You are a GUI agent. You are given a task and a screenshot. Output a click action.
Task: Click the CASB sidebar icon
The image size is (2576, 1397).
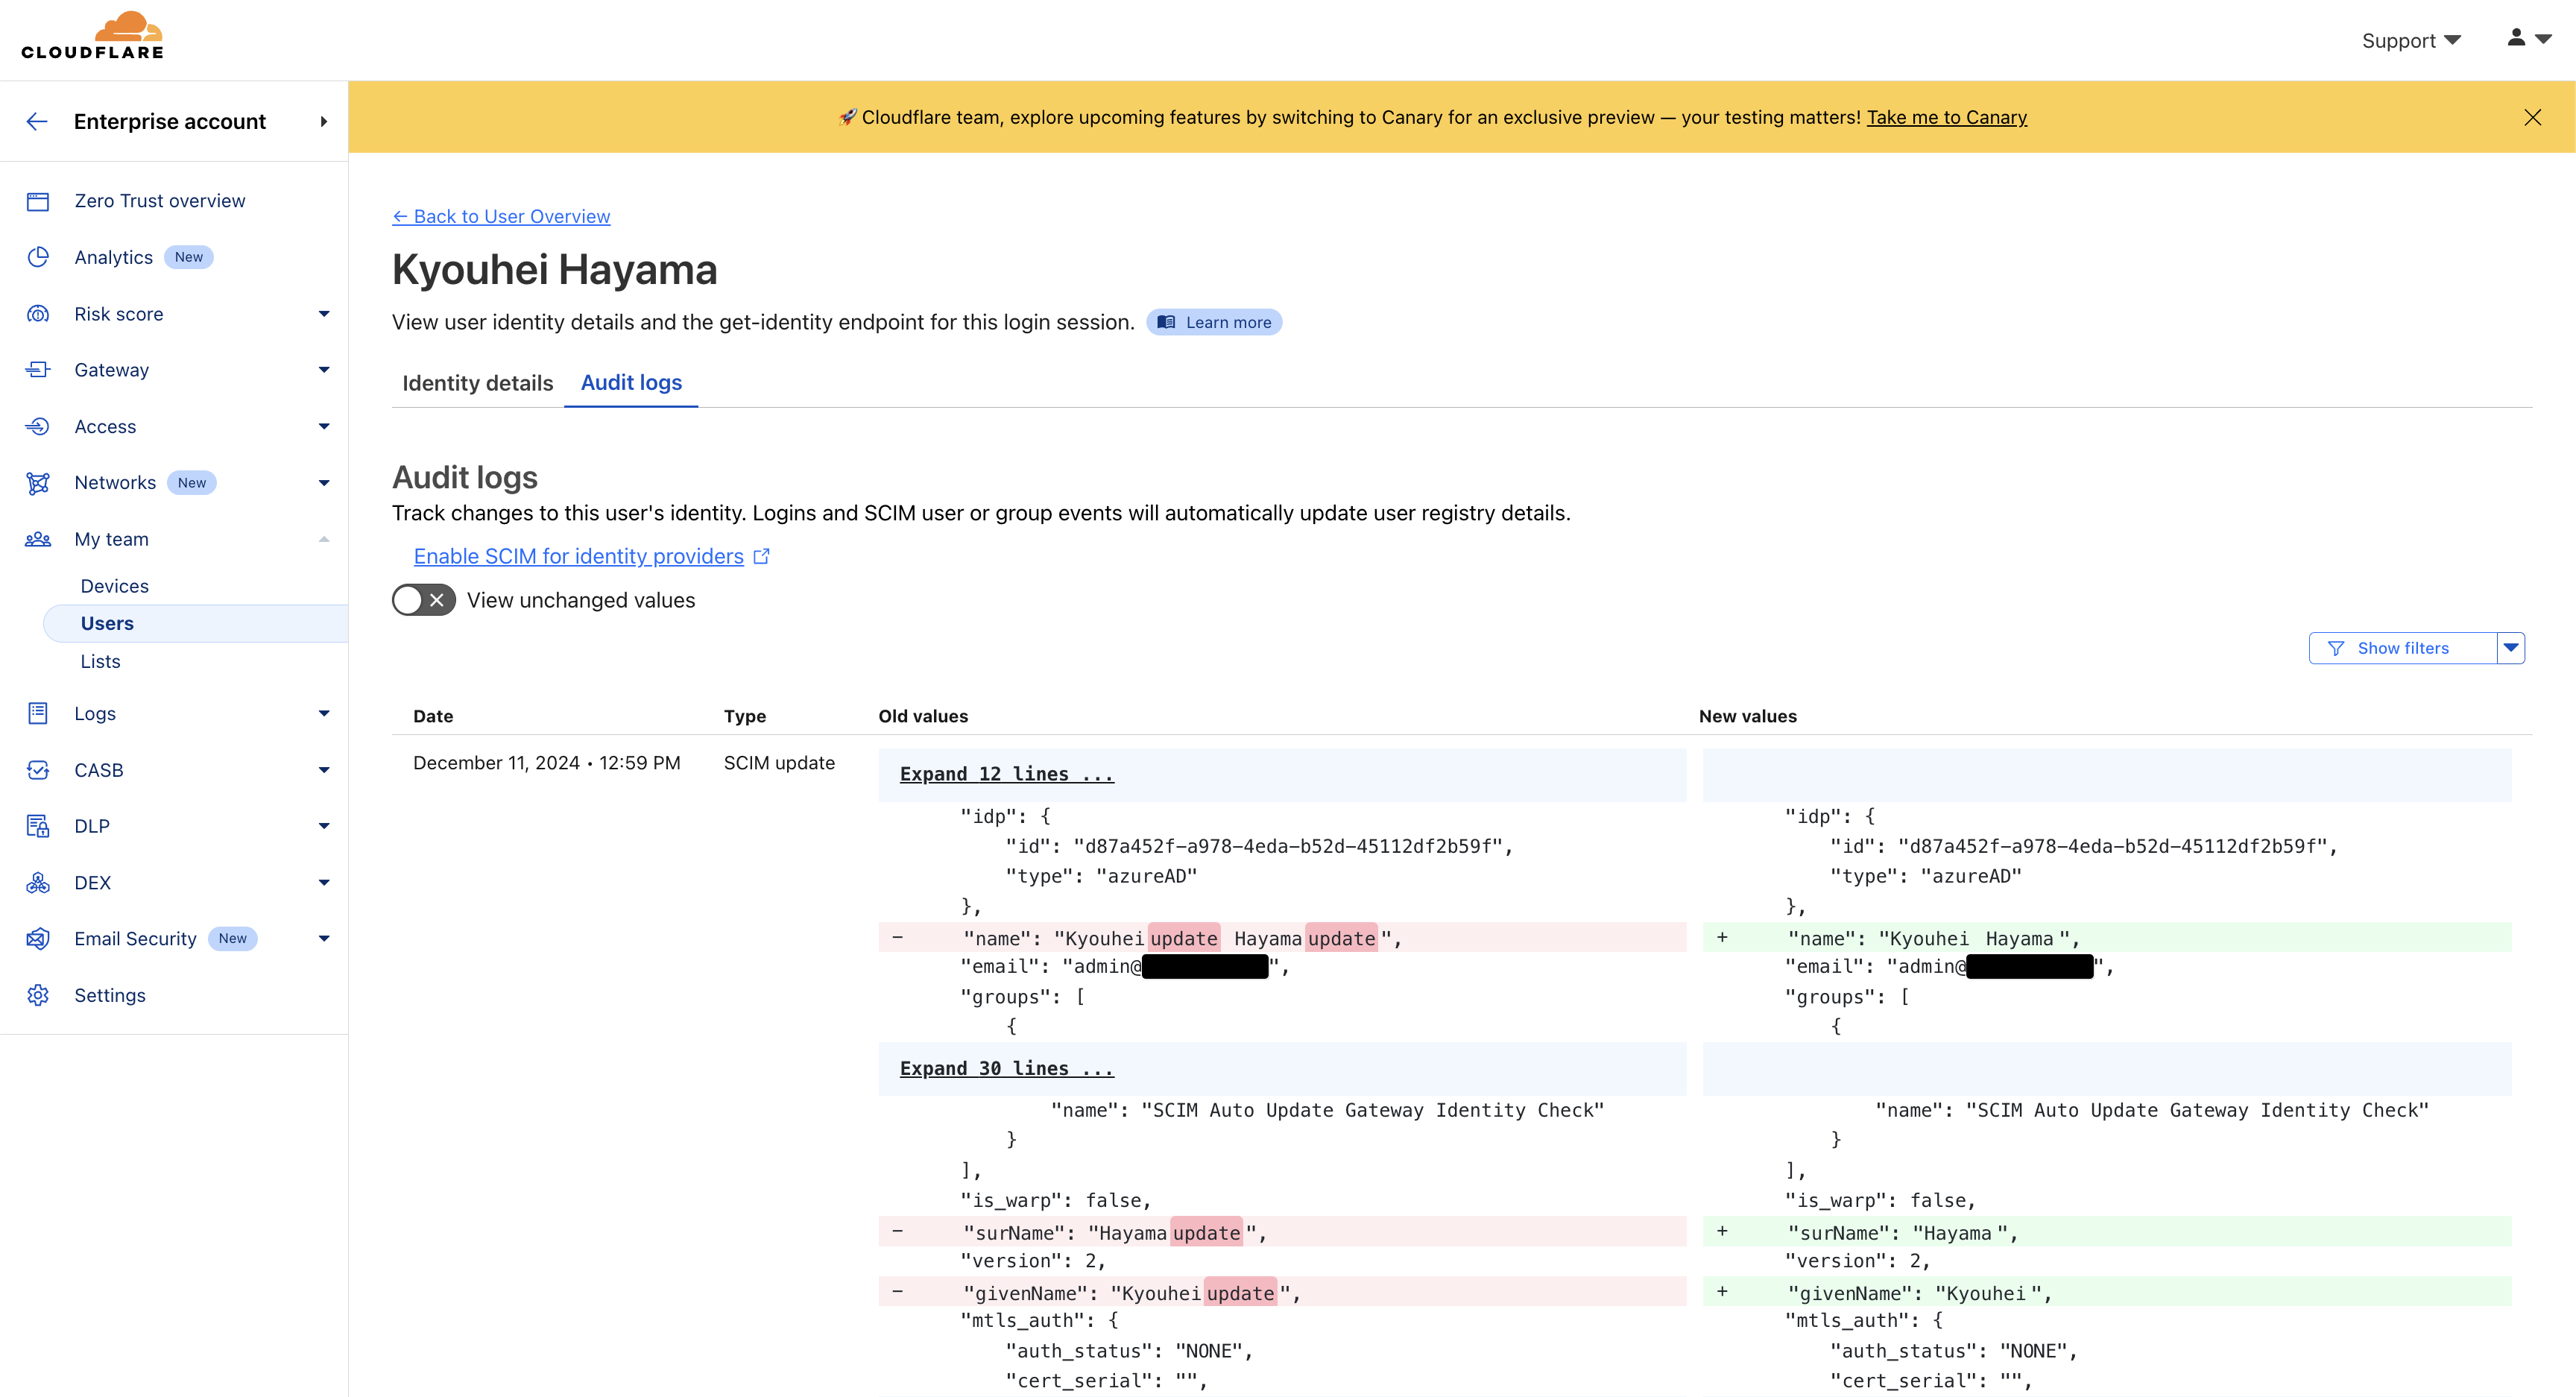point(38,770)
